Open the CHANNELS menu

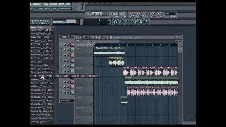(x=37, y=4)
